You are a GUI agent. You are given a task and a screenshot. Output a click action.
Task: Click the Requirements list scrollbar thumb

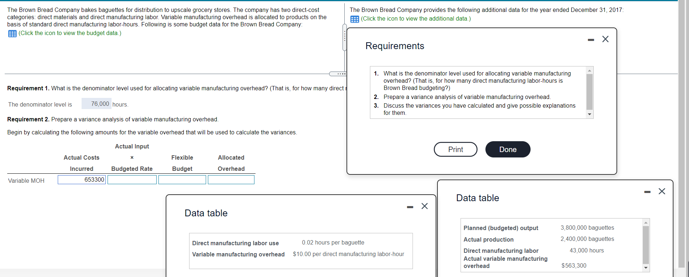coord(590,92)
